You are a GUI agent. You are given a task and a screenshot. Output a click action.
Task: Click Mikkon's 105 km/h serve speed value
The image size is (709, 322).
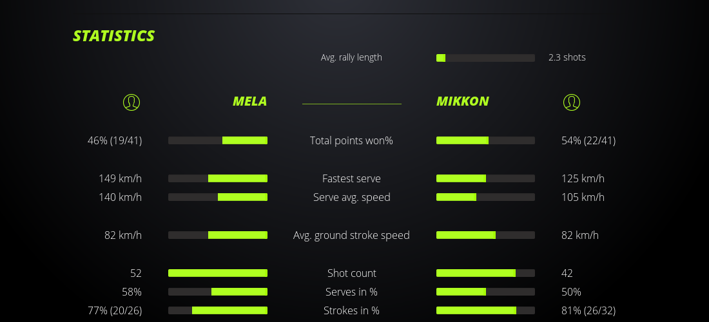583,197
